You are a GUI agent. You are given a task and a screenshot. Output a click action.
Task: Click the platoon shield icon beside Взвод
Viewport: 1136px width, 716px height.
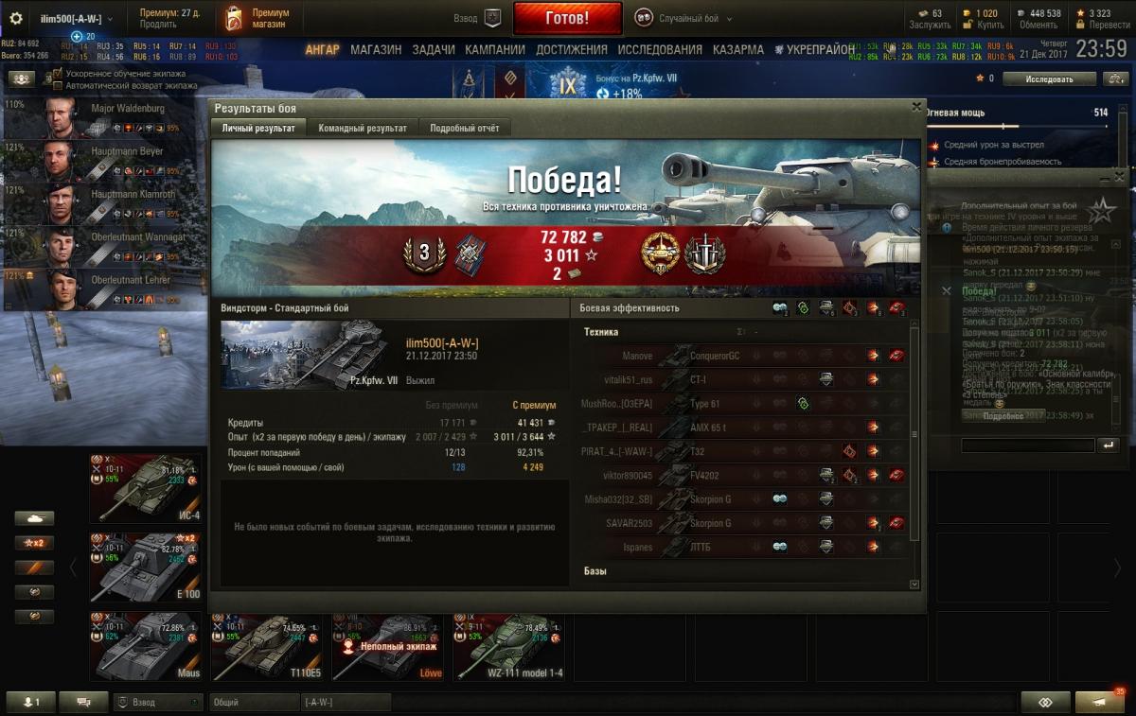(x=492, y=18)
